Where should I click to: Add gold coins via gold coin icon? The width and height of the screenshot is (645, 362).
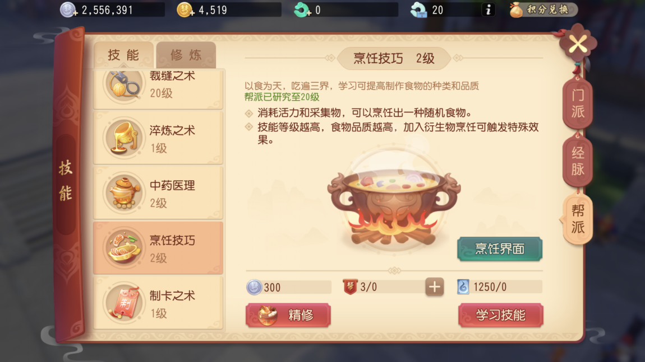(x=185, y=10)
